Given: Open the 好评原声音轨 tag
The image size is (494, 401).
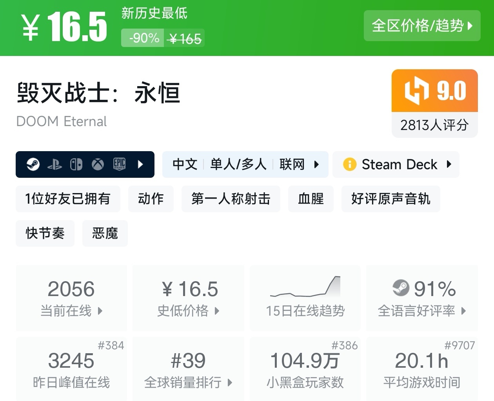Looking at the screenshot, I should pyautogui.click(x=390, y=199).
